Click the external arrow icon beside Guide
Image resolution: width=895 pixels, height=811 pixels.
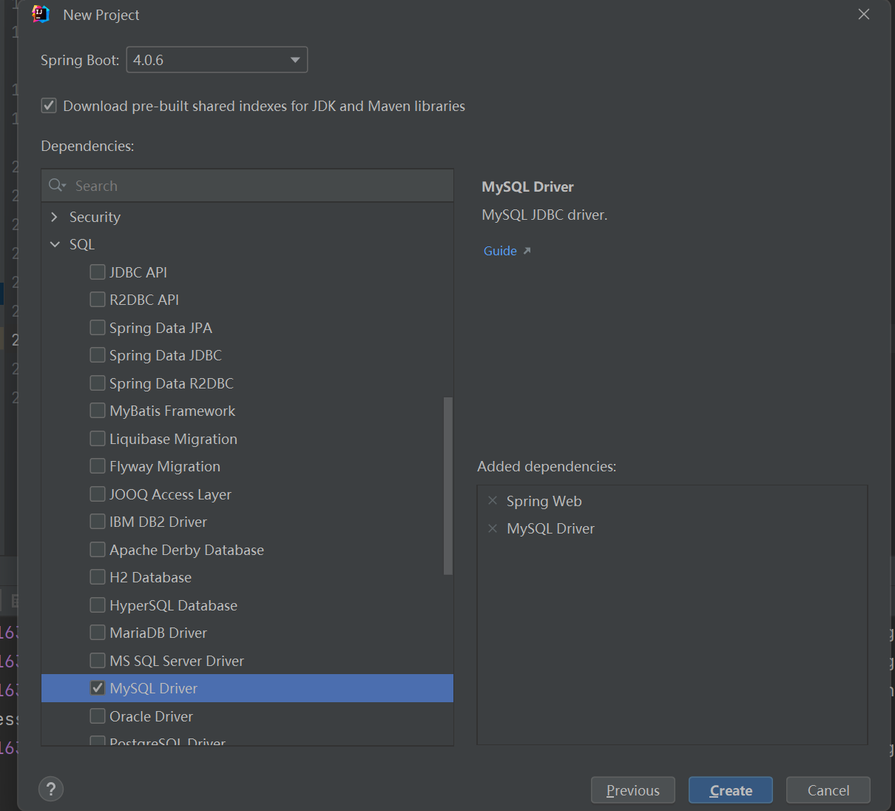pos(527,251)
